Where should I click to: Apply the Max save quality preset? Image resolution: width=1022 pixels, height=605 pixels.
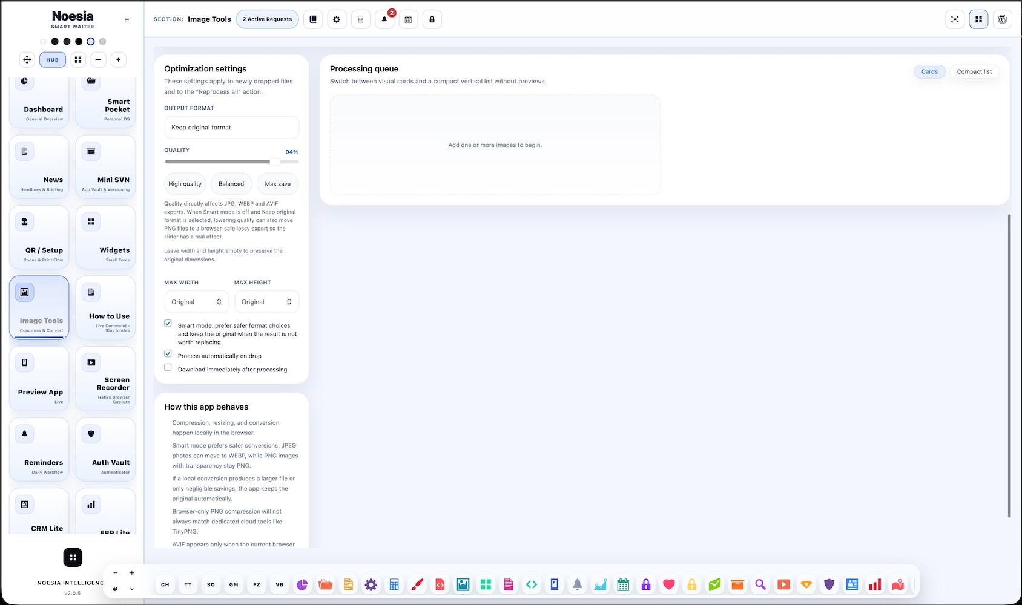(x=277, y=184)
